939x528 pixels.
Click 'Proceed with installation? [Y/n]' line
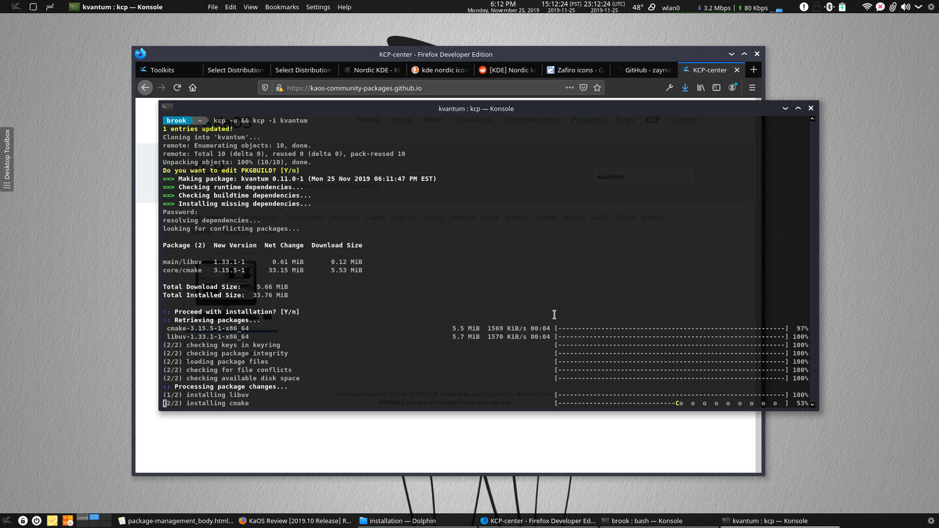[x=231, y=312]
